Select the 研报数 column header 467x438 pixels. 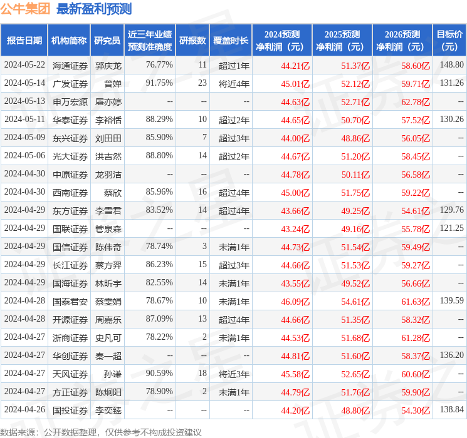(192, 41)
